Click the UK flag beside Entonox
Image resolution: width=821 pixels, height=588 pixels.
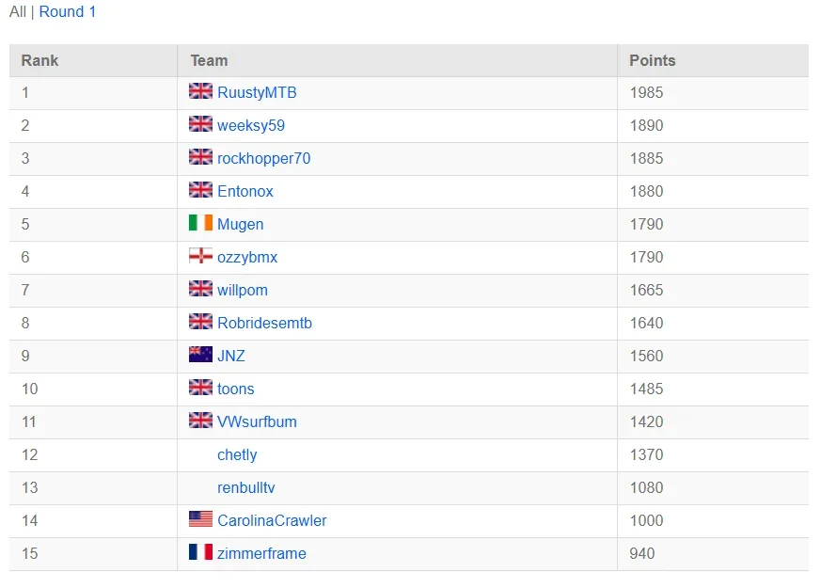[200, 189]
